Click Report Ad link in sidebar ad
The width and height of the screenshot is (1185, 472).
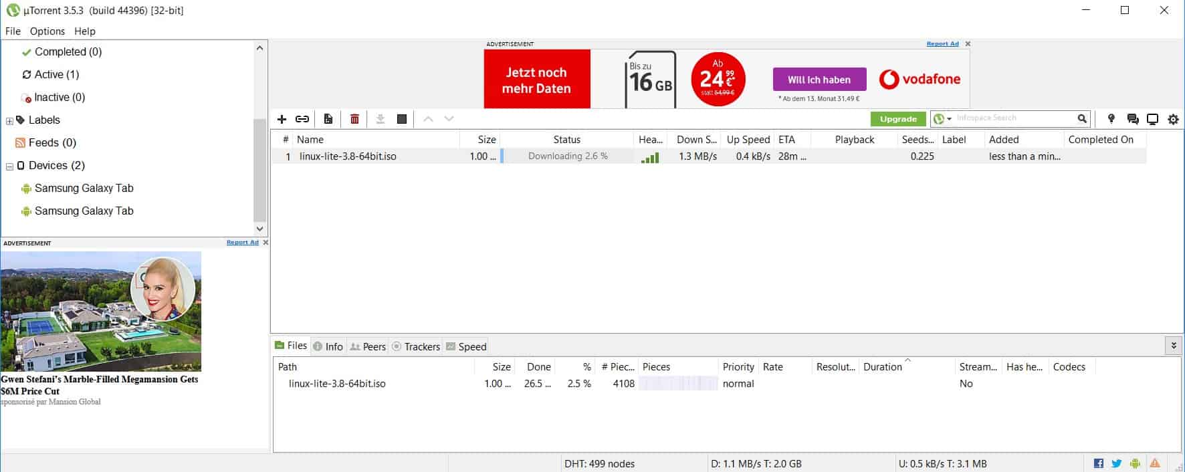tap(242, 242)
